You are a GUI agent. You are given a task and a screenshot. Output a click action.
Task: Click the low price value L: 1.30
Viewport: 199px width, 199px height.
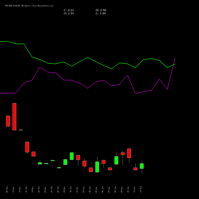101,14
